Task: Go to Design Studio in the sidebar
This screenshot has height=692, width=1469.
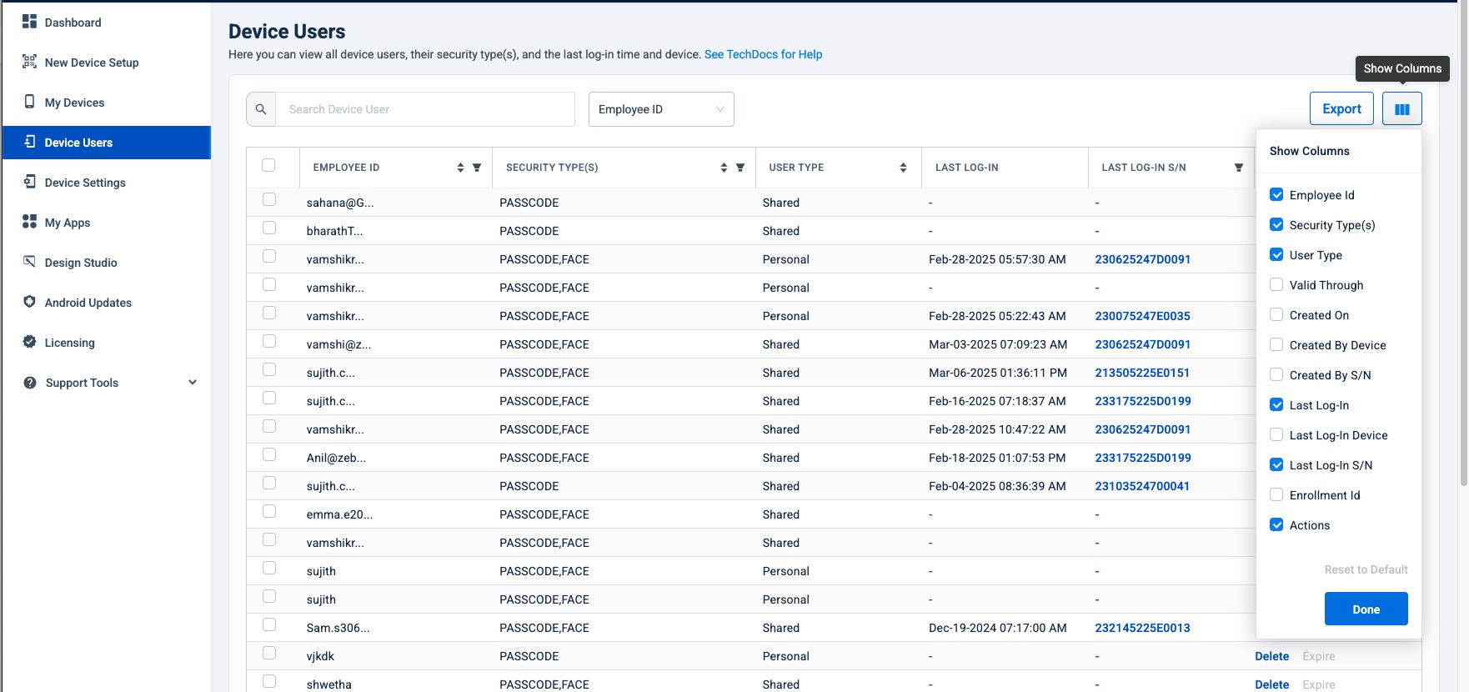Action: pos(81,263)
